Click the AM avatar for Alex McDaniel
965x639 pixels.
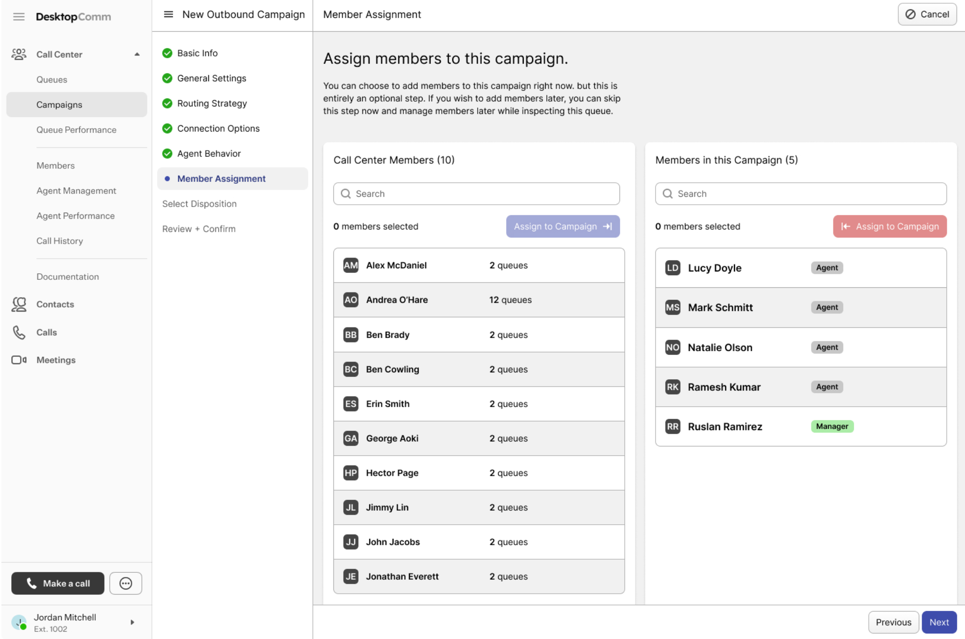351,265
